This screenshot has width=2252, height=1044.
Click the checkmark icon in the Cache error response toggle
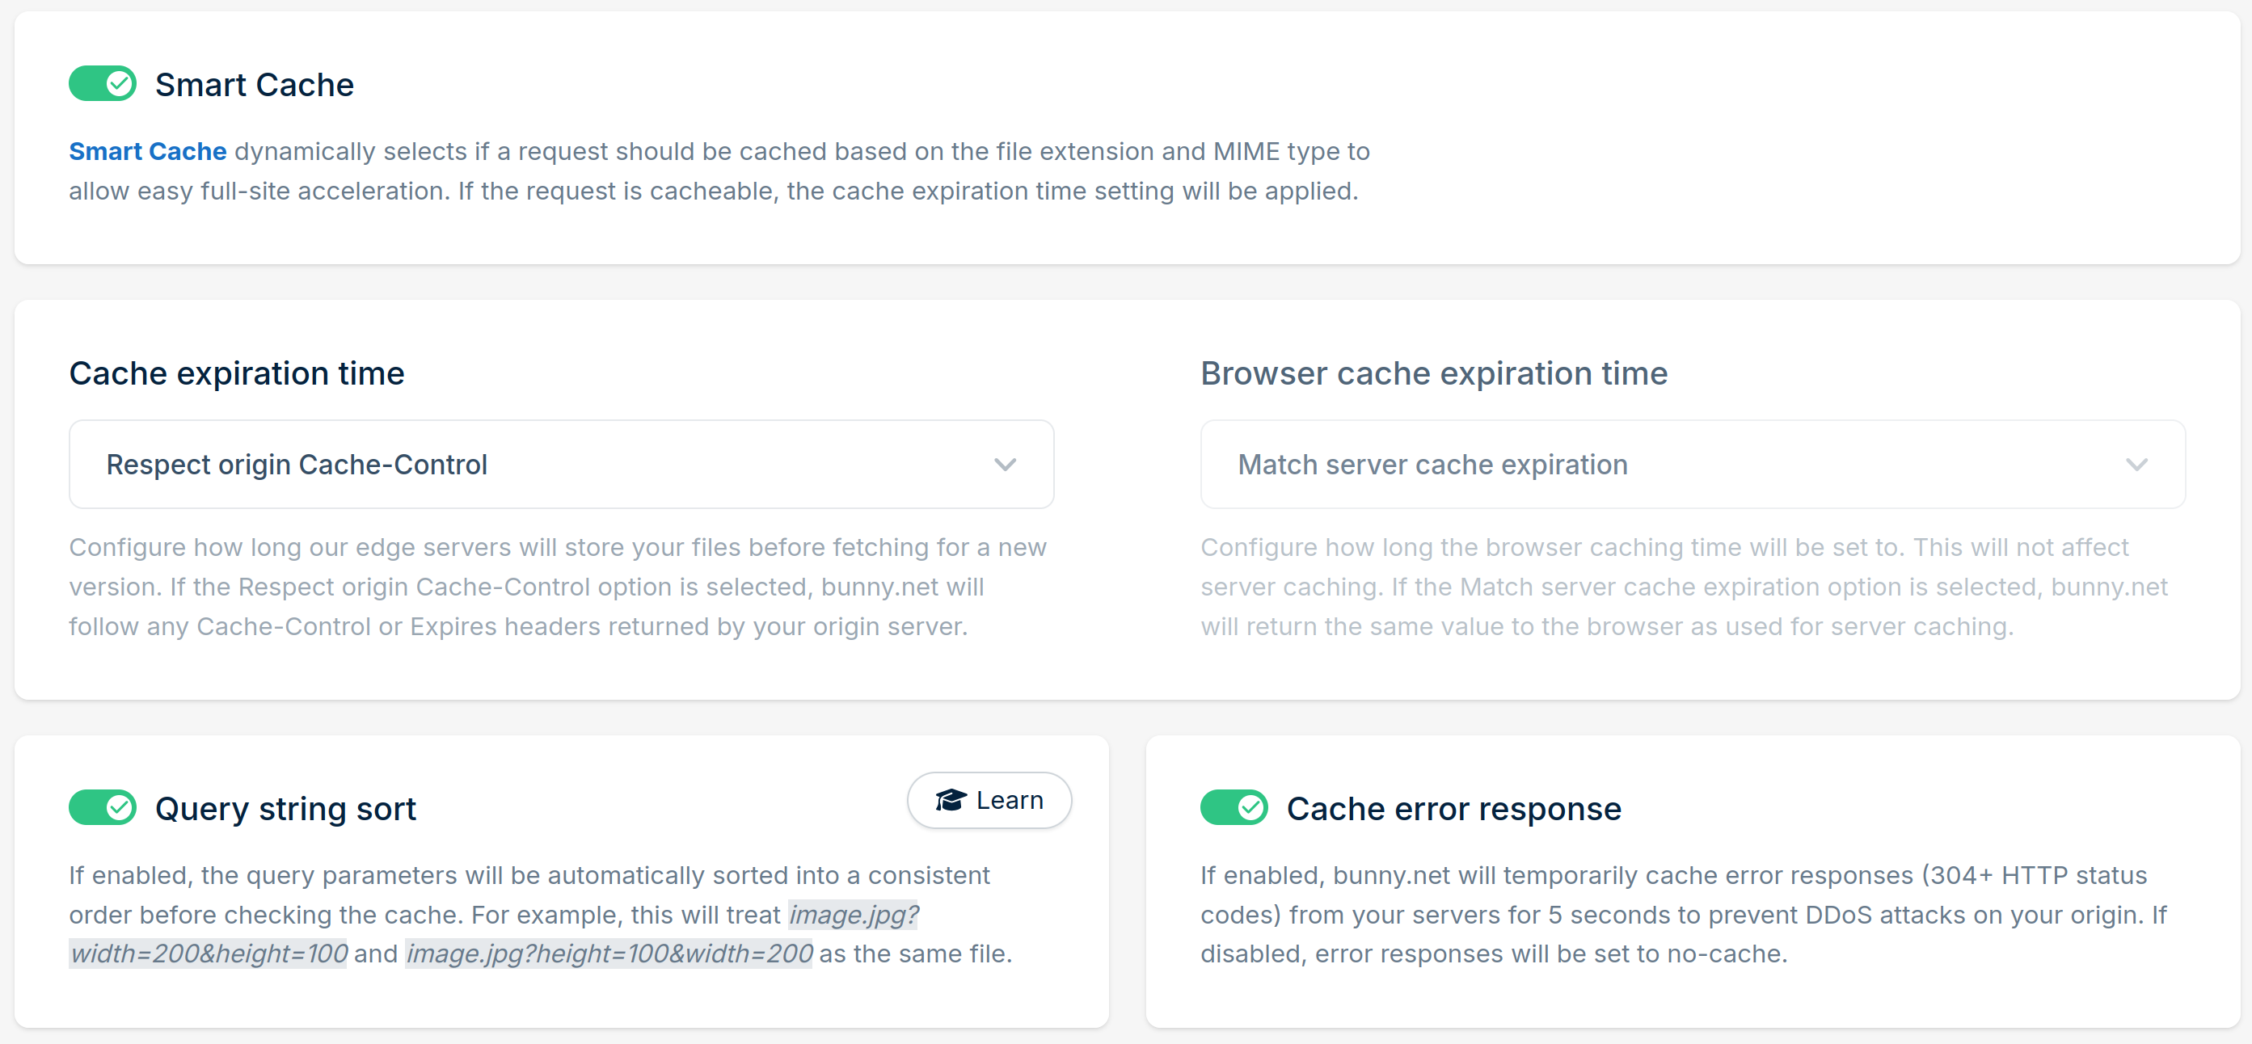[x=1252, y=807]
